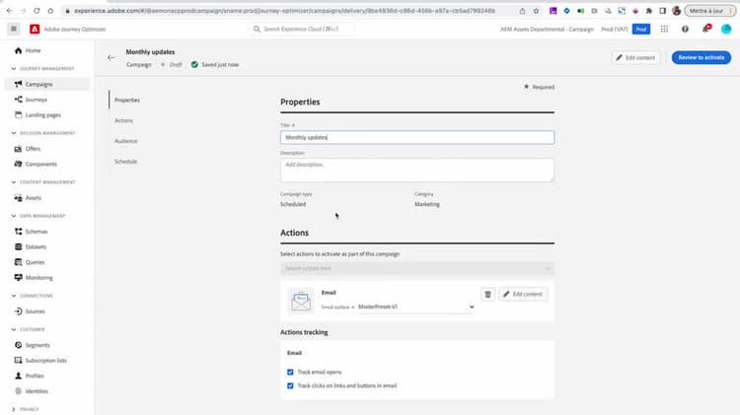Open the Select actions here dropdown
The image size is (740, 415).
point(417,268)
